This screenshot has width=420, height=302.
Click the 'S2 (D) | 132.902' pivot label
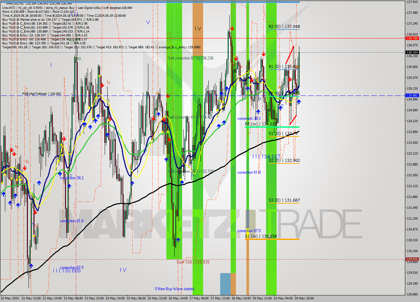[284, 161]
